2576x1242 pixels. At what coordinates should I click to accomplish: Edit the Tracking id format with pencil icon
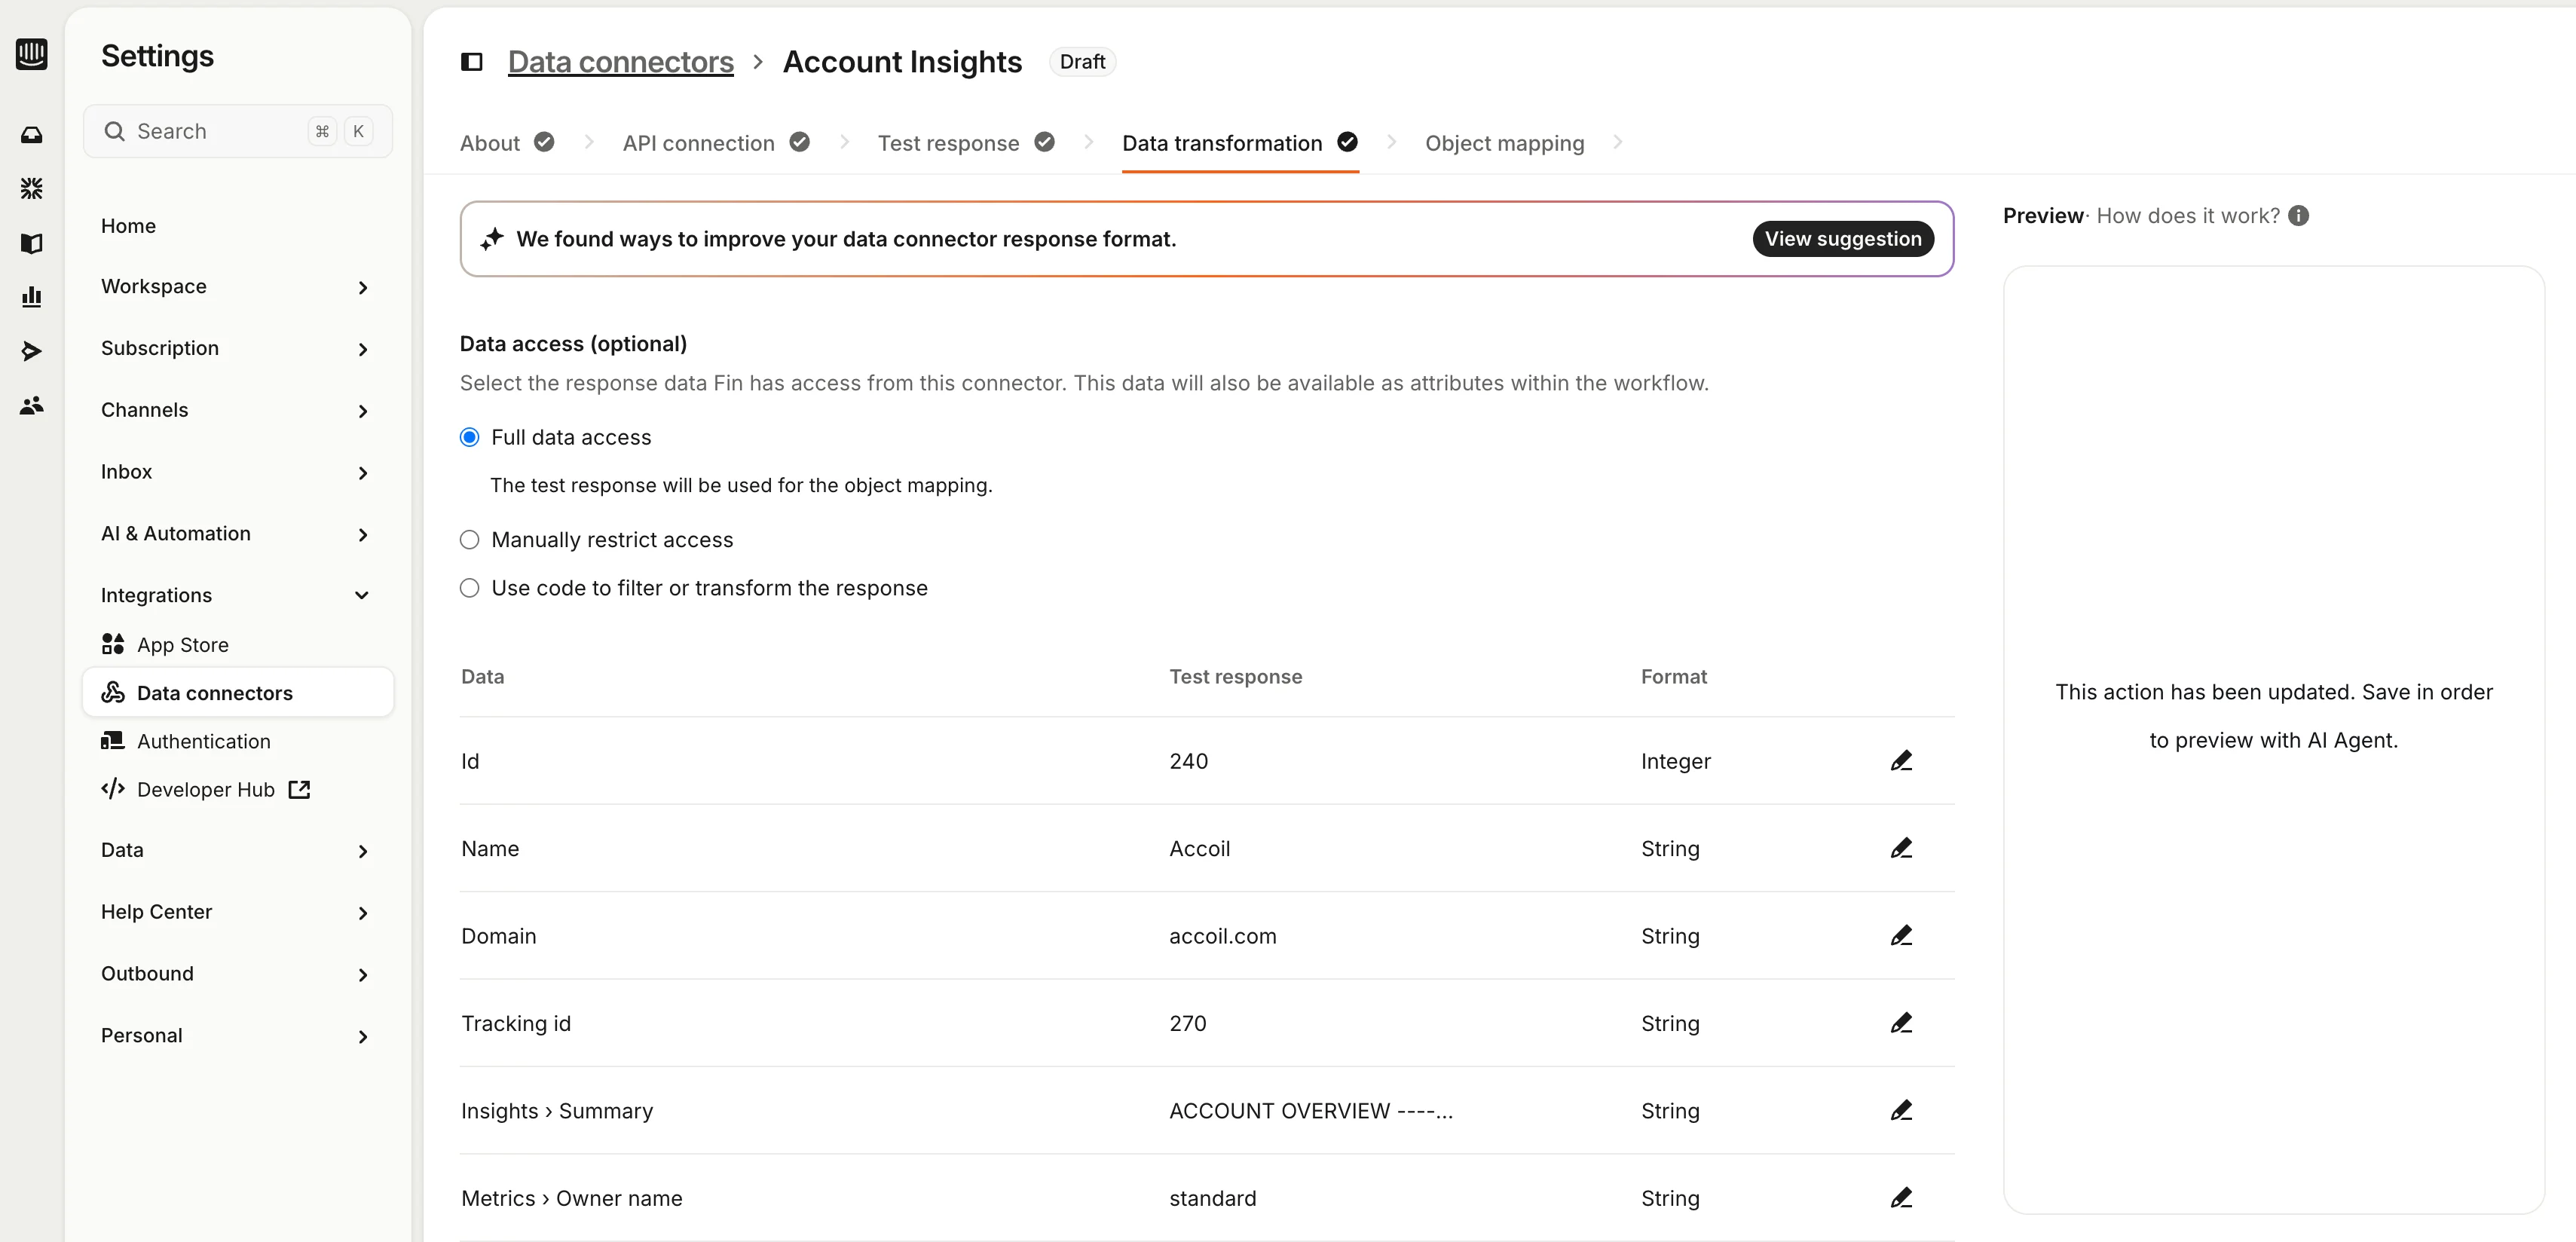(x=1901, y=1022)
